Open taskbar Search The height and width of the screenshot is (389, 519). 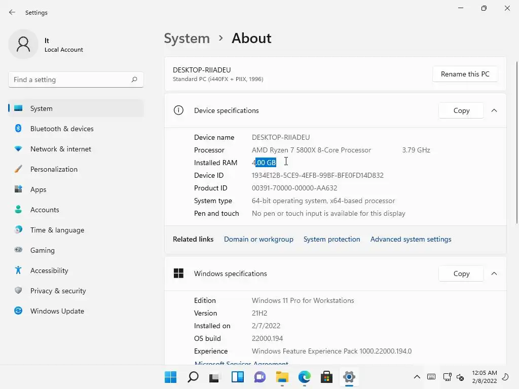click(193, 377)
